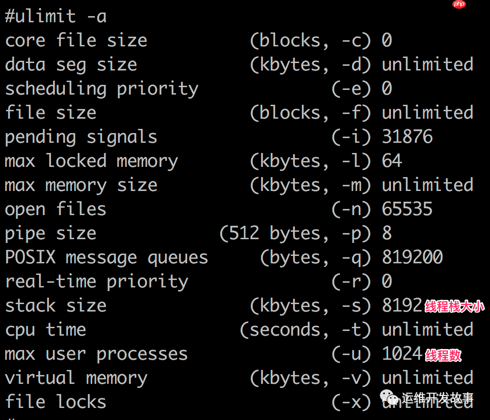Screen dimensions: 490x420
Task: Click the max user processes value 1024
Action: click(x=402, y=354)
